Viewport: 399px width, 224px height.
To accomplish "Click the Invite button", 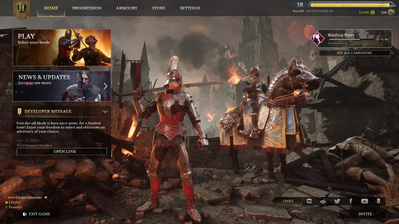I will [365, 214].
